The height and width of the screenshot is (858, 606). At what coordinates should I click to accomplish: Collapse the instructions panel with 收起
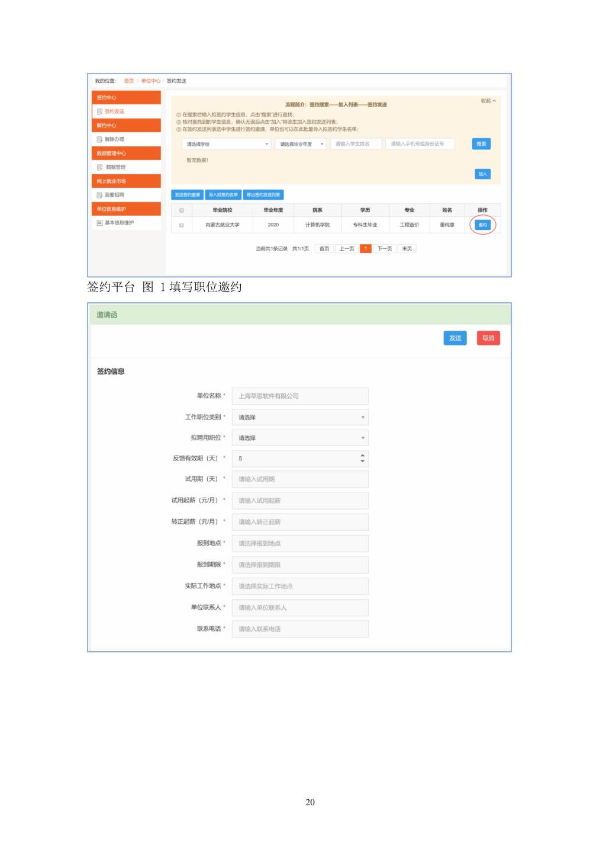[x=488, y=101]
